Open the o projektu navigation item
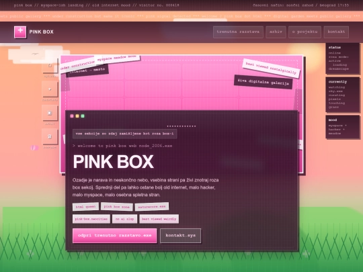The width and height of the screenshot is (363, 272). (305, 32)
